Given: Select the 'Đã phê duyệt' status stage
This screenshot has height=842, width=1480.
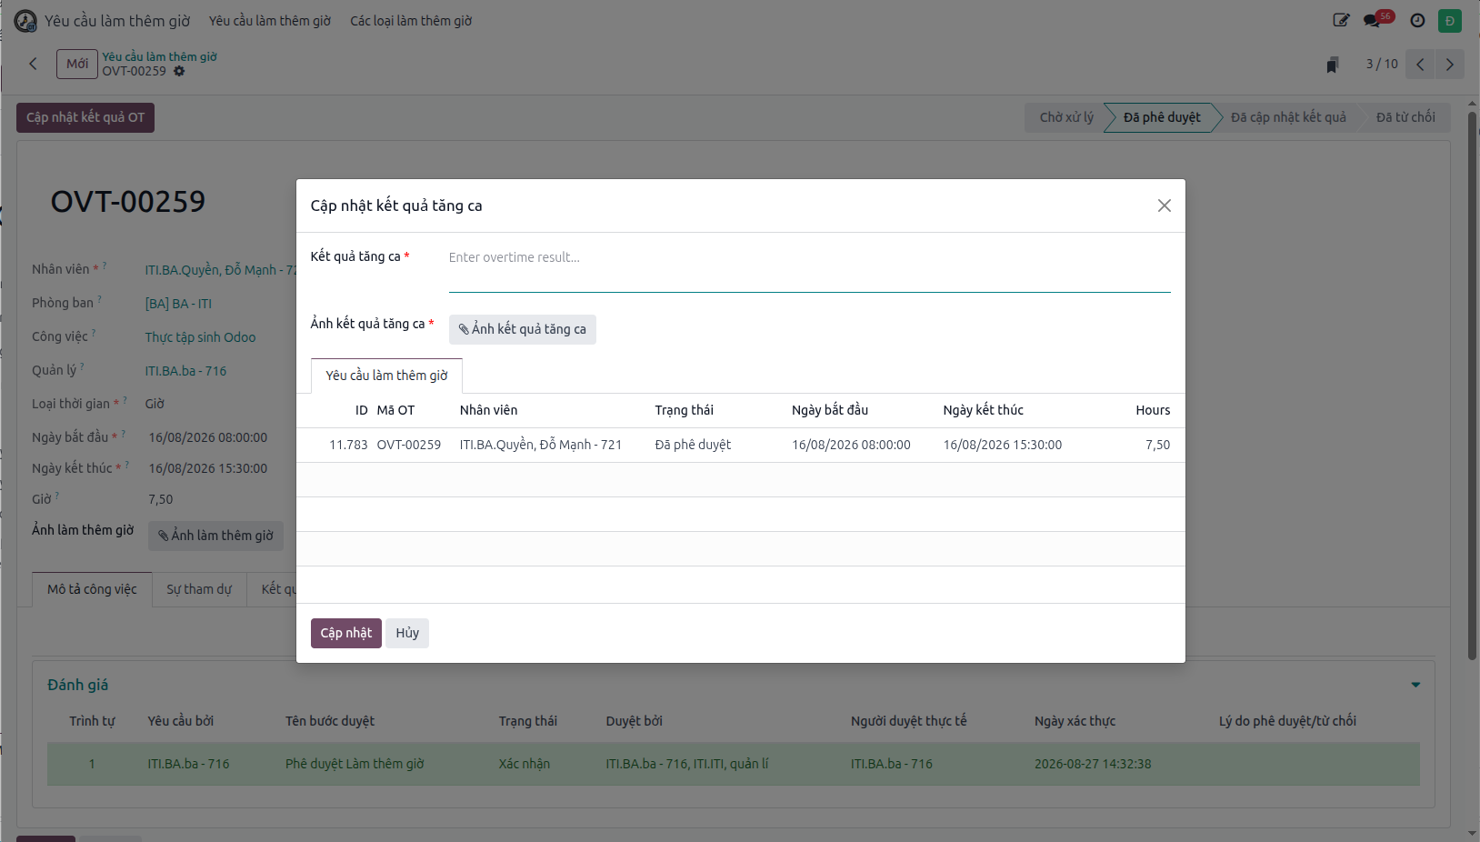Looking at the screenshot, I should (1162, 117).
